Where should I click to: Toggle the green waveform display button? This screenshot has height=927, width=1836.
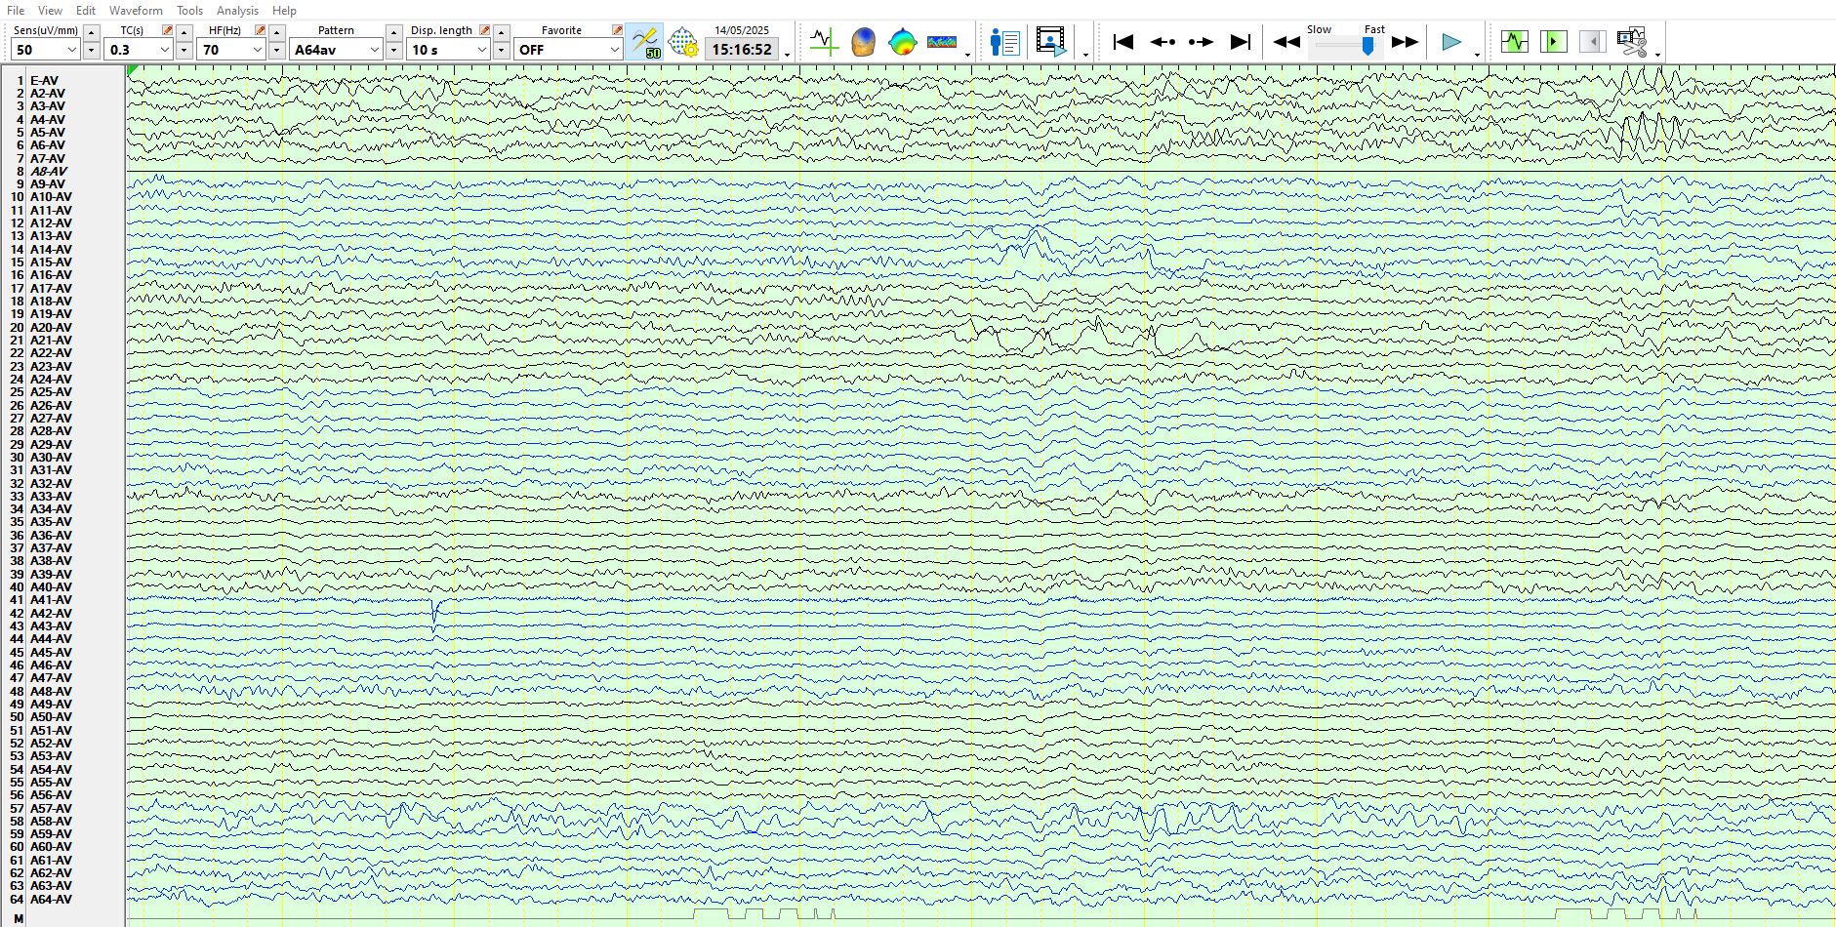click(x=1515, y=42)
